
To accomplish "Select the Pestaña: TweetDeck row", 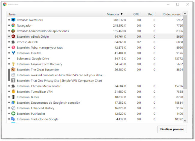I will (95, 20).
